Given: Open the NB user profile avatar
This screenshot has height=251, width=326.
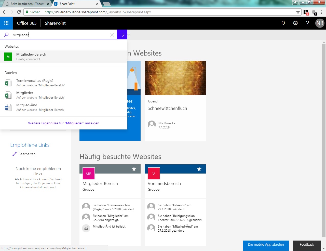Looking at the screenshot, I should pyautogui.click(x=320, y=23).
